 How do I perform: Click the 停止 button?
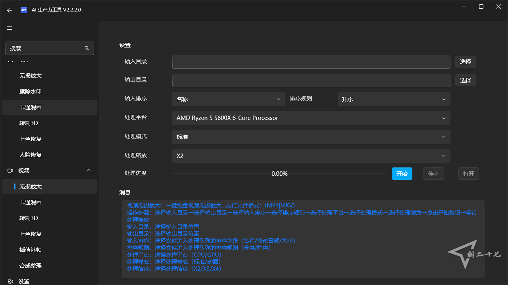pyautogui.click(x=434, y=174)
